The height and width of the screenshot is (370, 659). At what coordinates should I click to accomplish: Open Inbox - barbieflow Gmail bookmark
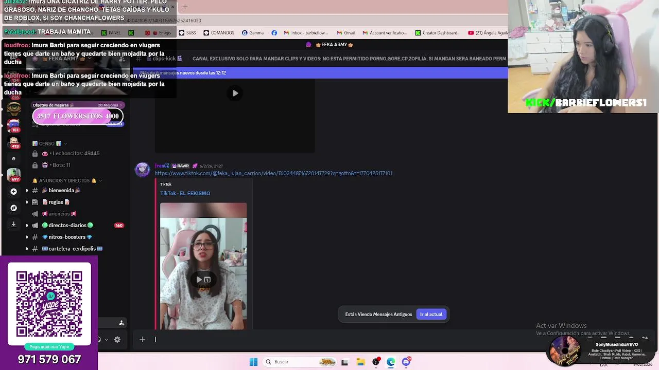tap(306, 33)
